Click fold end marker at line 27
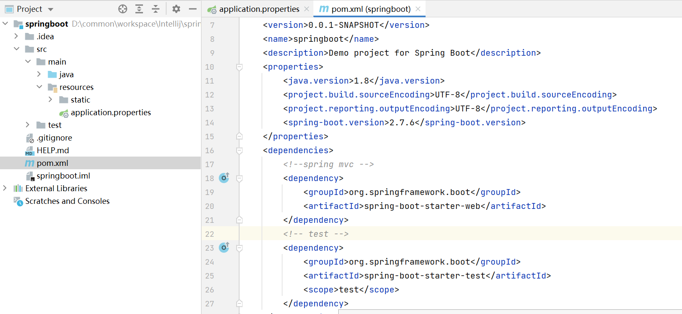682x314 pixels. (x=239, y=303)
